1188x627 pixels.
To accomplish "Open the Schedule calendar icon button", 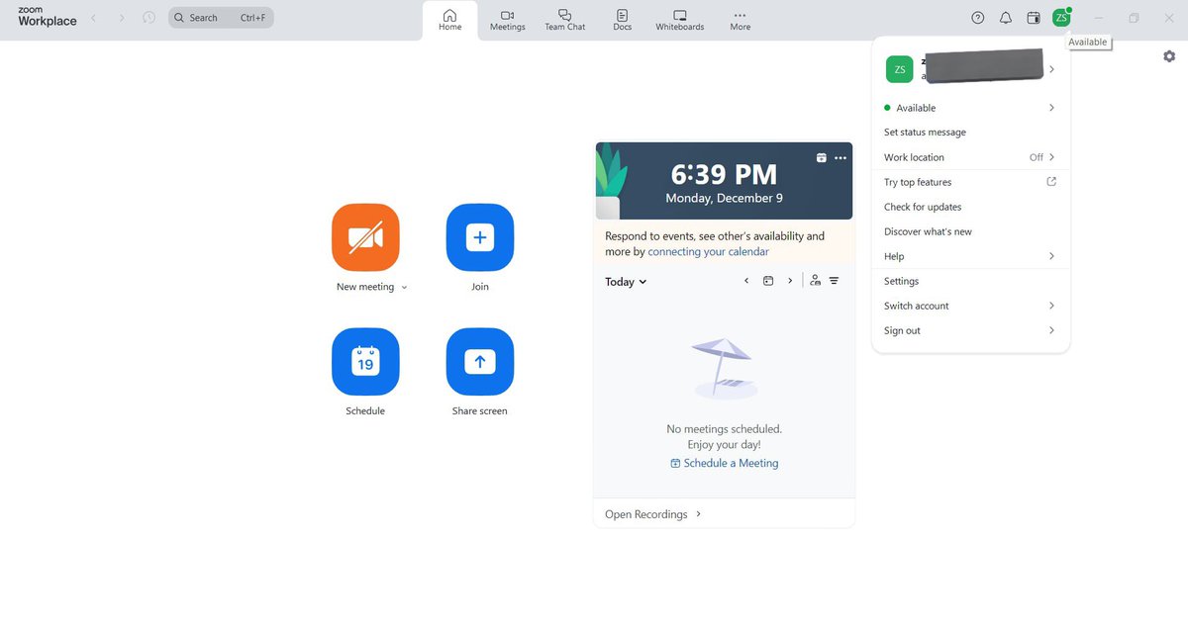I will 365,362.
